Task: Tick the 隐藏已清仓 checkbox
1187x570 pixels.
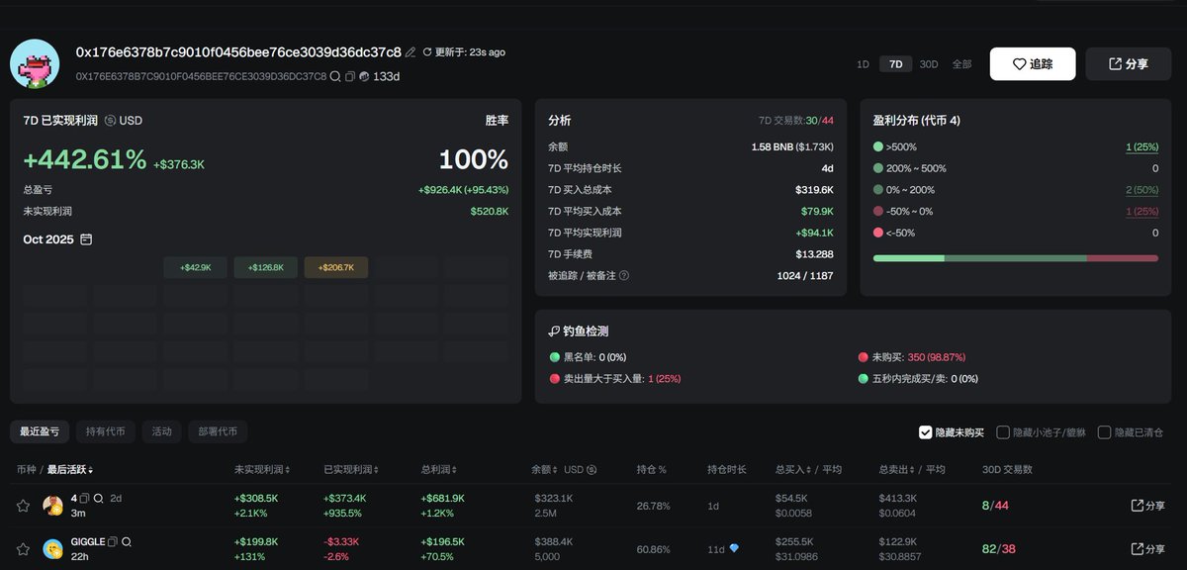Action: pyautogui.click(x=1104, y=432)
